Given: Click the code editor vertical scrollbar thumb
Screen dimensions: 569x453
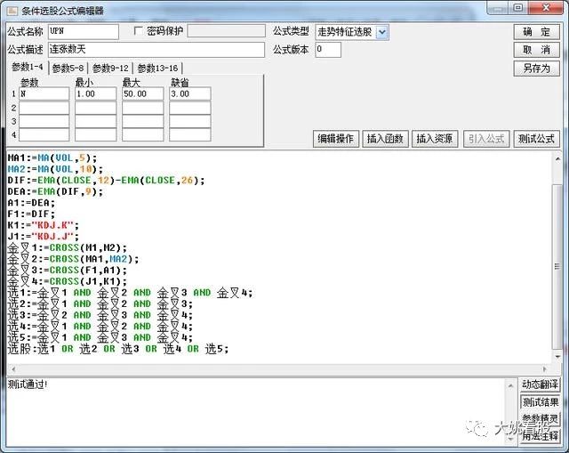Looking at the screenshot, I should pos(557,266).
